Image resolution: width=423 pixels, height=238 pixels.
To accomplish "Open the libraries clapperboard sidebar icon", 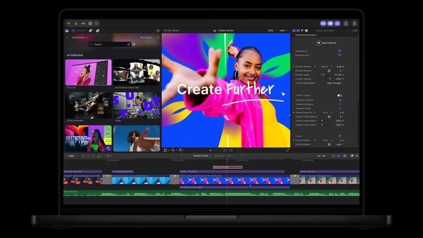I will [67, 31].
